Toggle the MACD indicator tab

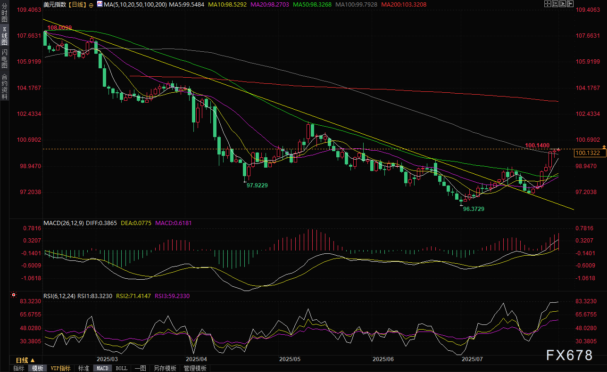(x=103, y=368)
